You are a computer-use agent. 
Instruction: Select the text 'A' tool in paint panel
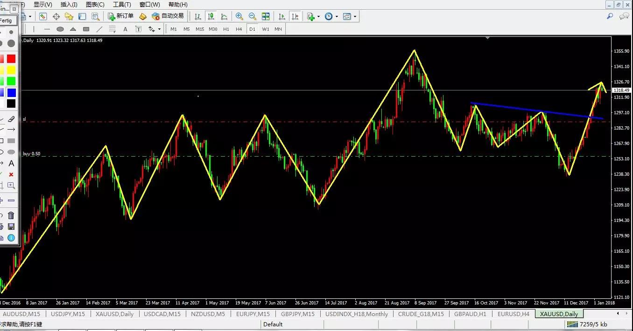tap(11, 164)
